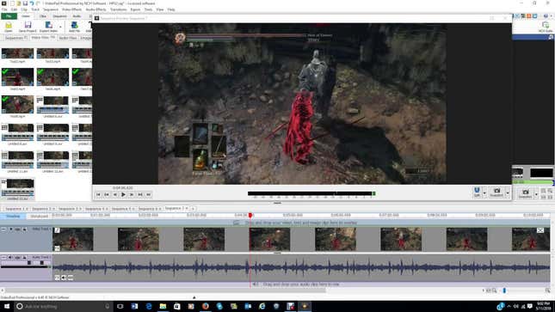Open the Transitions menu
This screenshot has height=312, width=555.
118,9
